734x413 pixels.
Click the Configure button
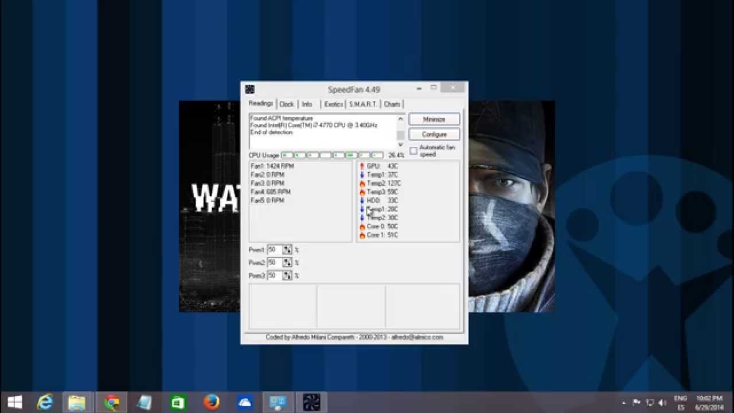pos(434,134)
